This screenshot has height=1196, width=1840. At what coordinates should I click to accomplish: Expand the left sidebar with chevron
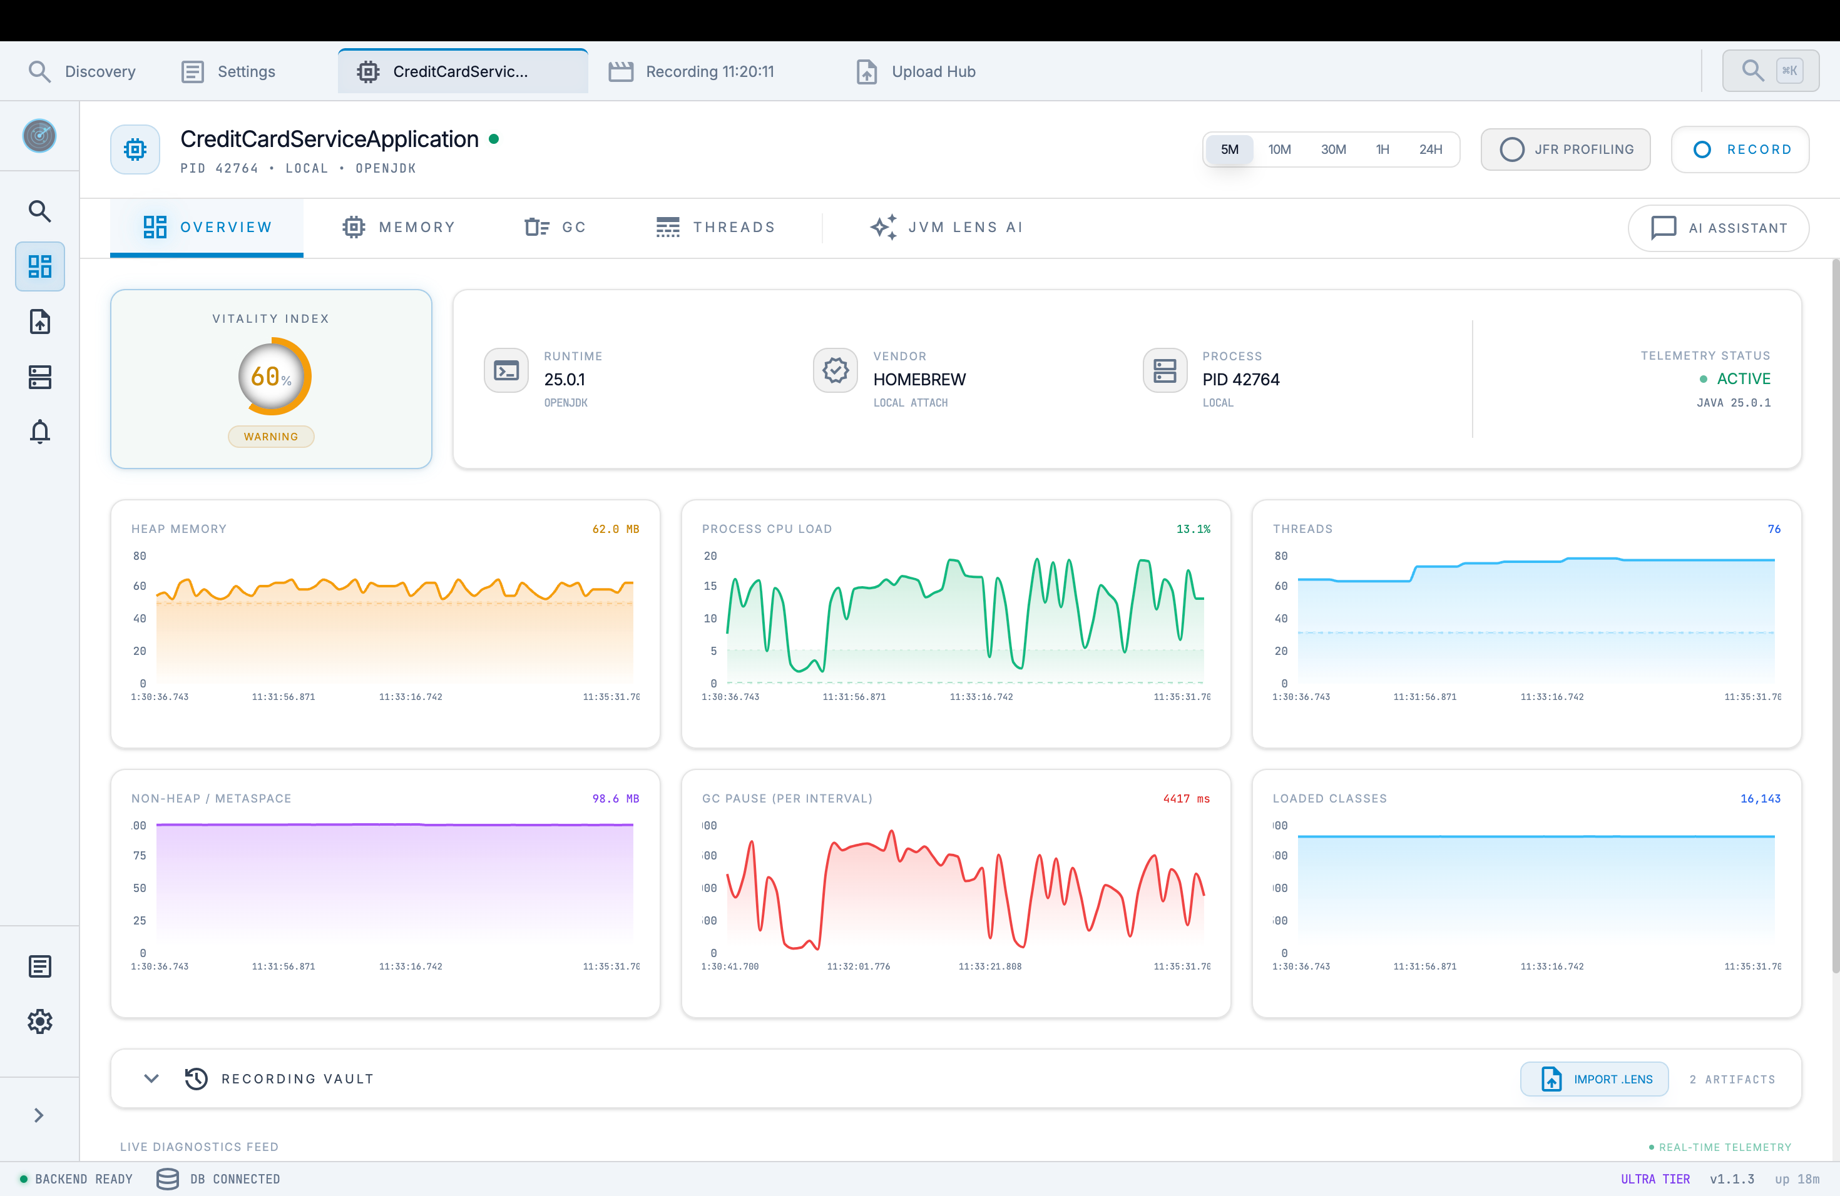coord(39,1115)
